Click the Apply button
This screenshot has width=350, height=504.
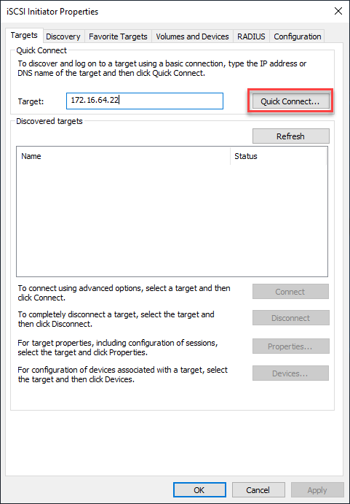[x=317, y=490]
